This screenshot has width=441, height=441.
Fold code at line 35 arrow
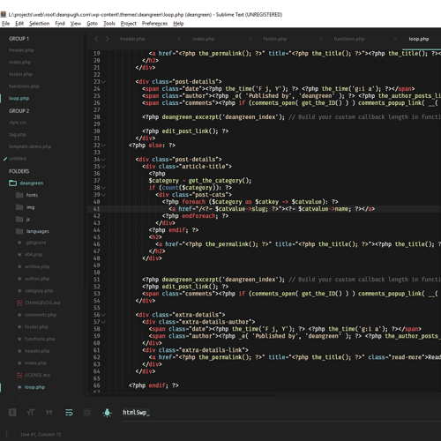pyautogui.click(x=103, y=167)
